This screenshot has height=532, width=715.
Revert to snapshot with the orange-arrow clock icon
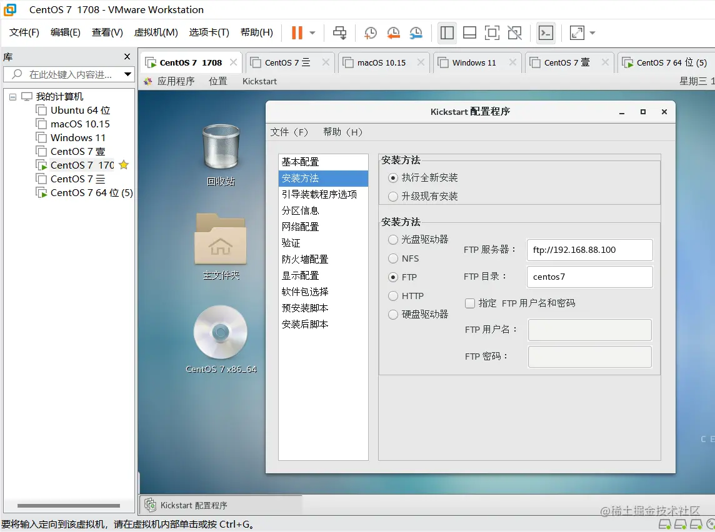[393, 33]
